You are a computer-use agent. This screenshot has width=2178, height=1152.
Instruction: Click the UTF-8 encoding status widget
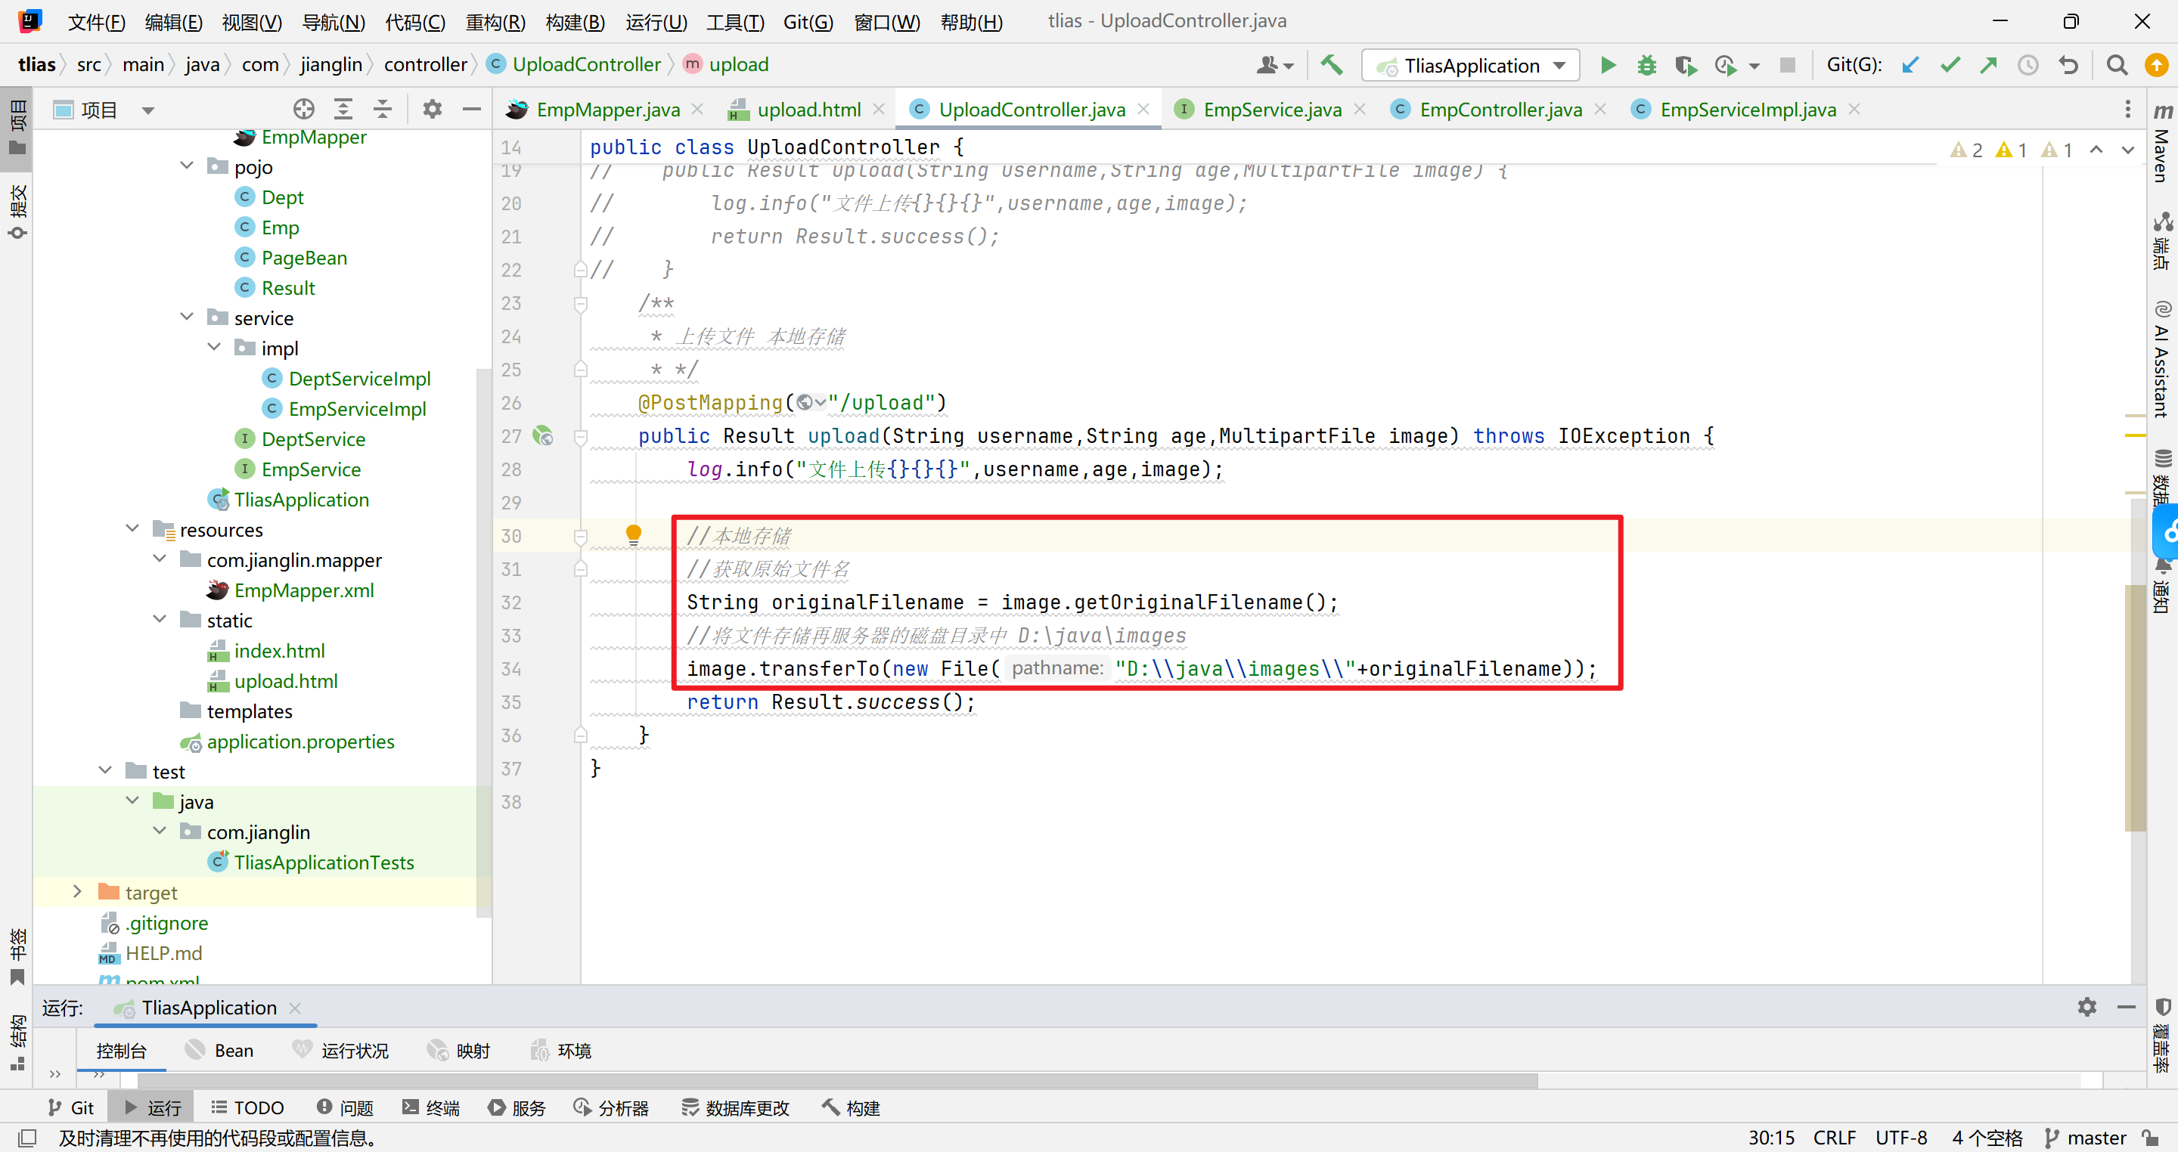[x=1901, y=1138]
